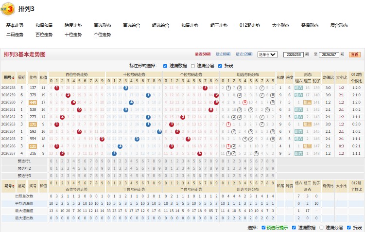Click highlighted 奖号 121 cell
365x232 pixels.
[33, 146]
